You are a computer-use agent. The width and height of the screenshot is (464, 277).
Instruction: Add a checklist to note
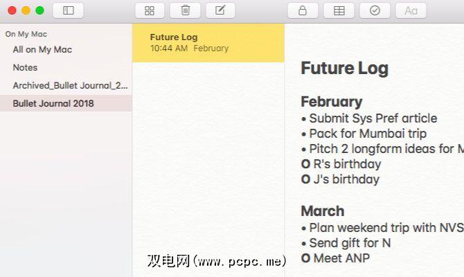[375, 10]
